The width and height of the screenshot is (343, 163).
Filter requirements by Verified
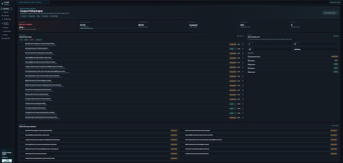(x=26, y=40)
